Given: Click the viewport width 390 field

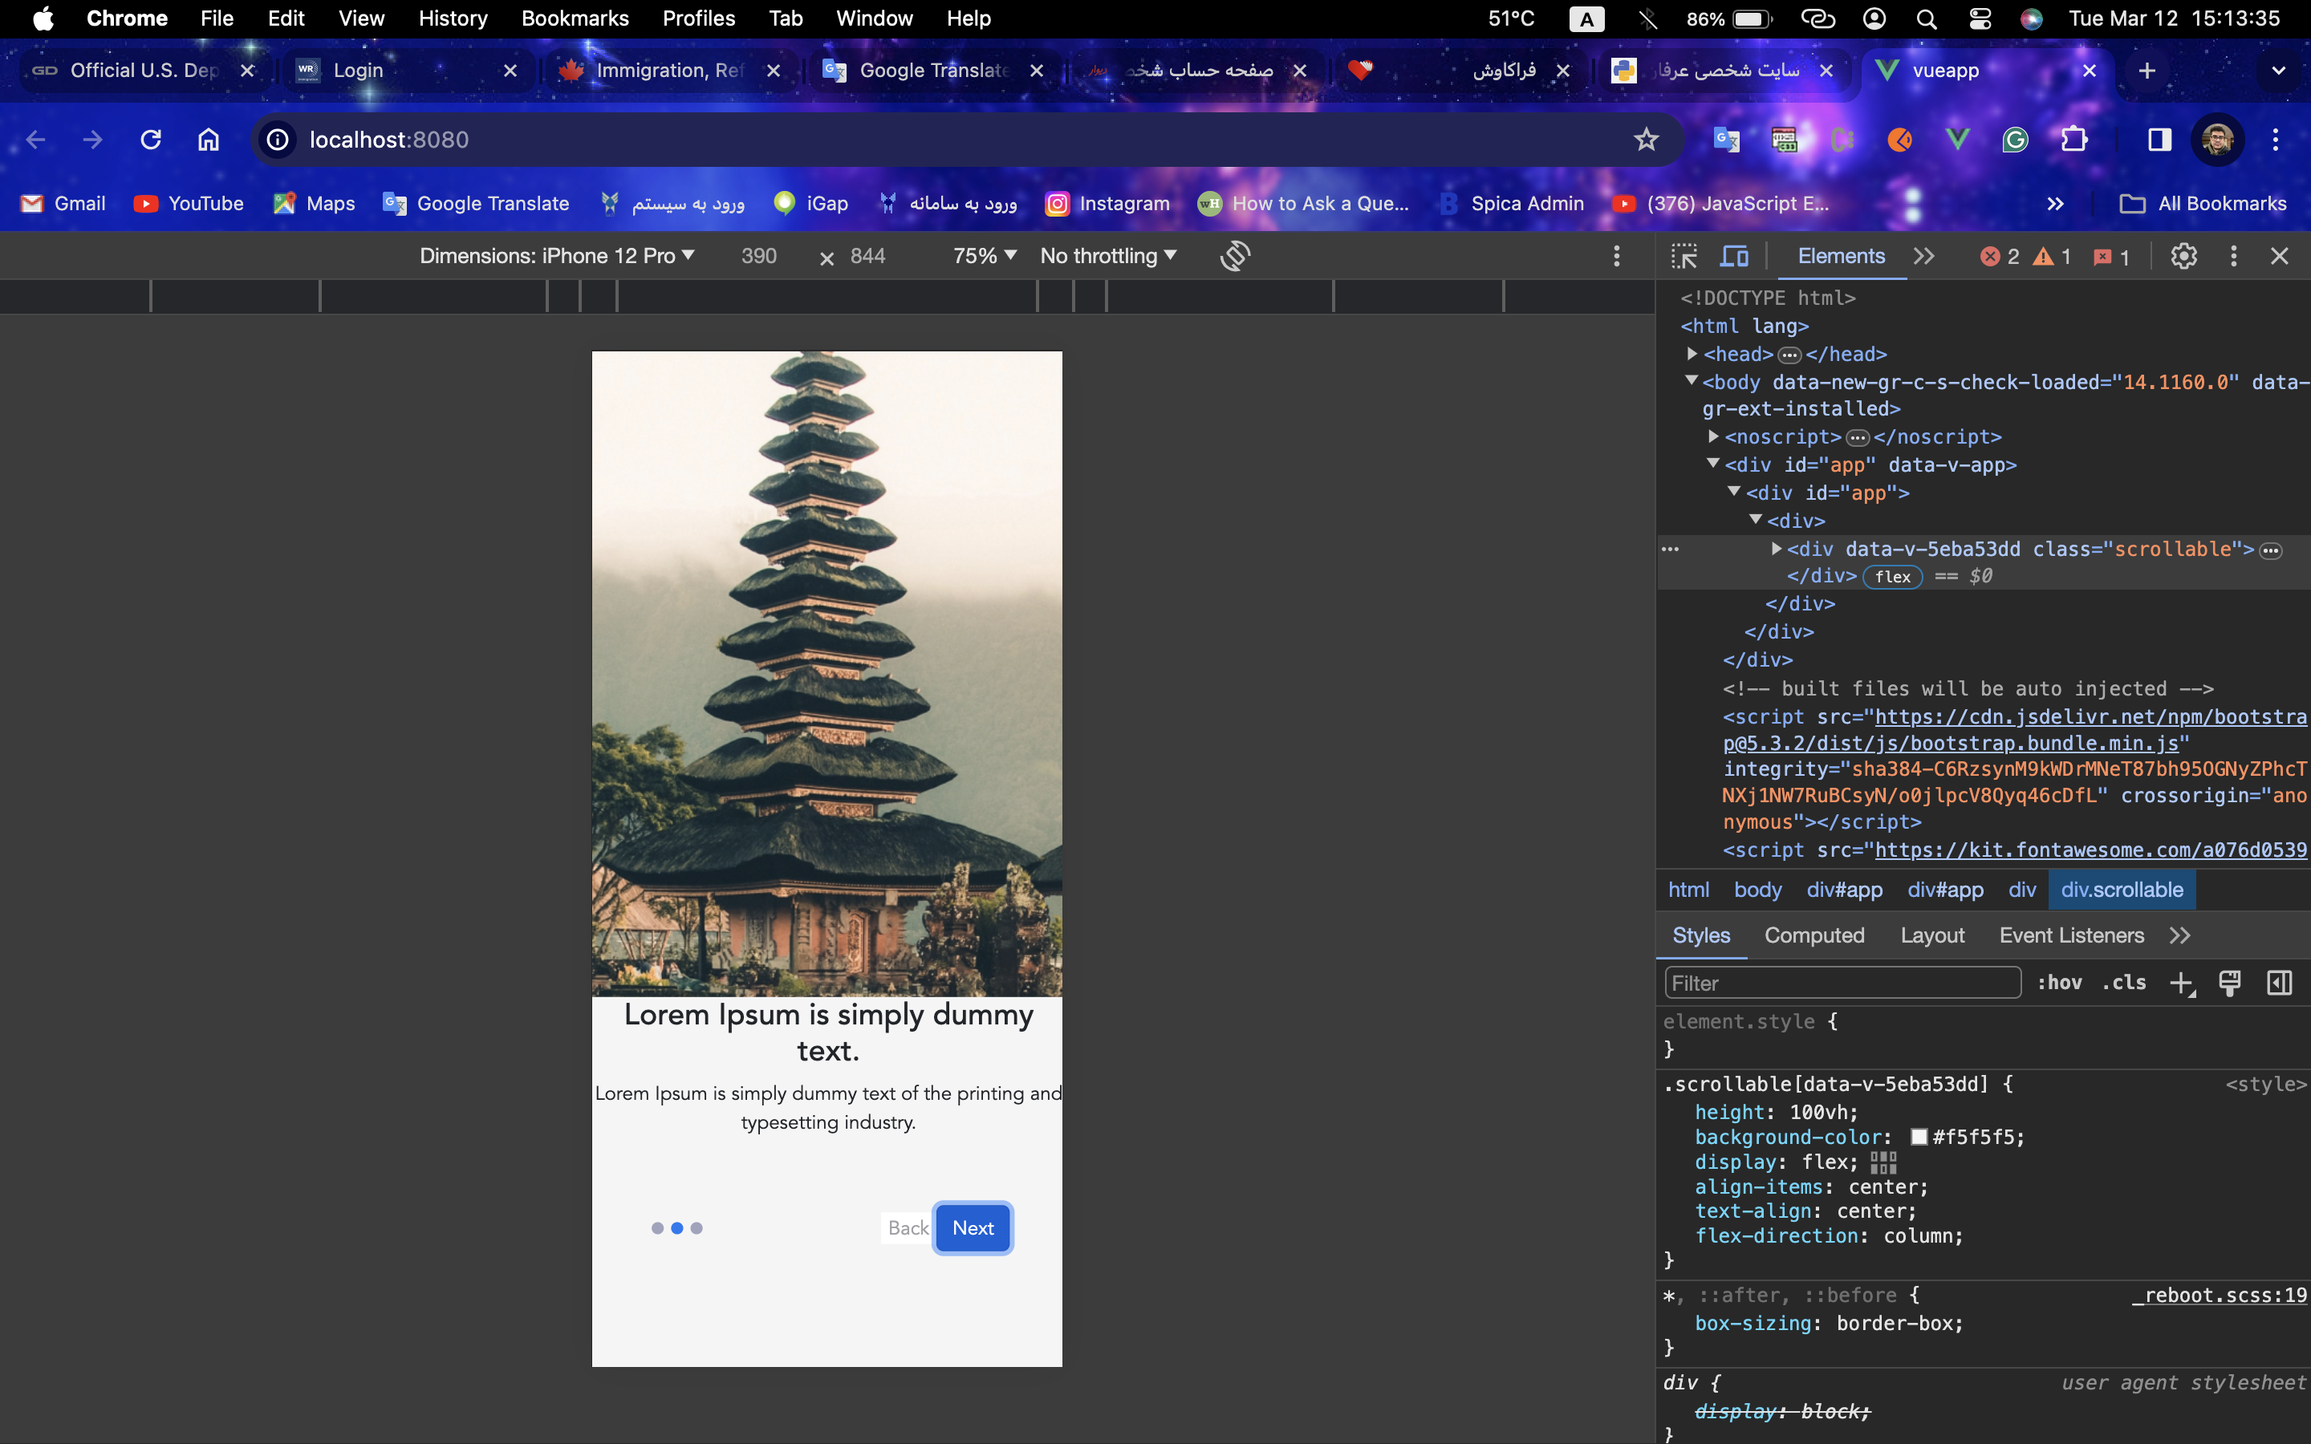Looking at the screenshot, I should 759,256.
